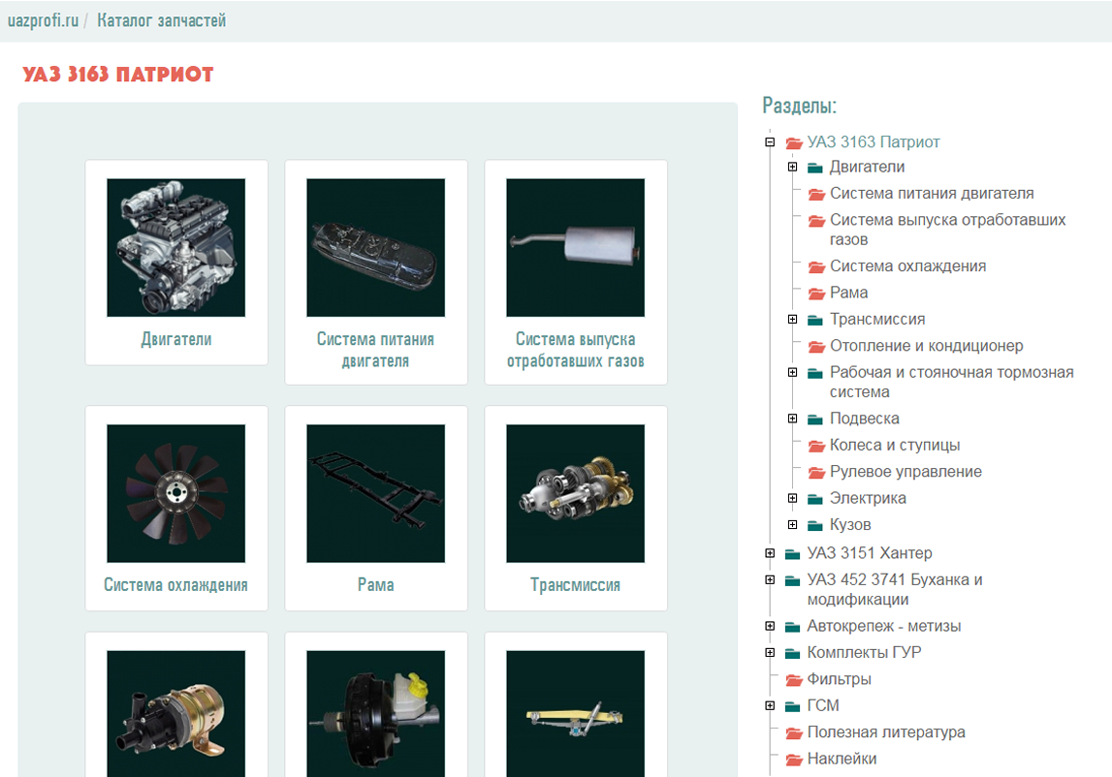
Task: Expand Рабочая и стояночная тормозная система branch
Action: click(x=793, y=372)
